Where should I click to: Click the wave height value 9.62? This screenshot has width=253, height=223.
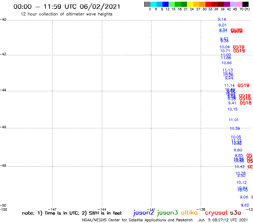click(x=245, y=205)
